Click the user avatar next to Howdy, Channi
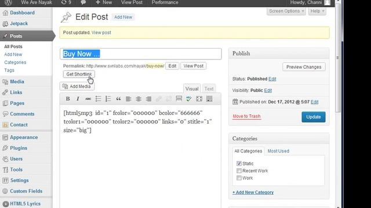The image size is (371, 208). [x=327, y=2]
